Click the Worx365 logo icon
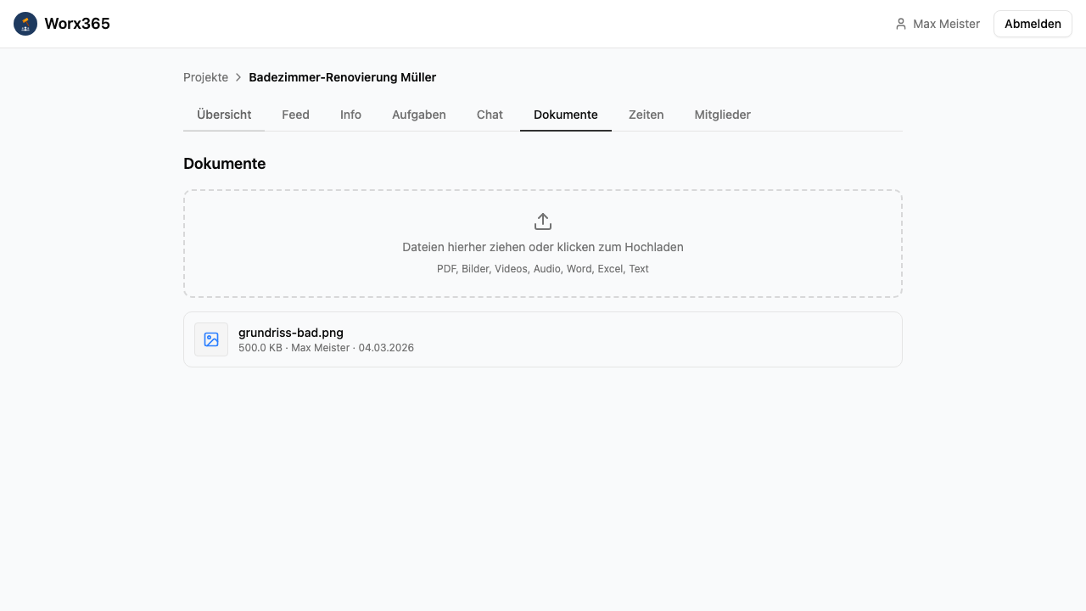The width and height of the screenshot is (1086, 611). 25,24
